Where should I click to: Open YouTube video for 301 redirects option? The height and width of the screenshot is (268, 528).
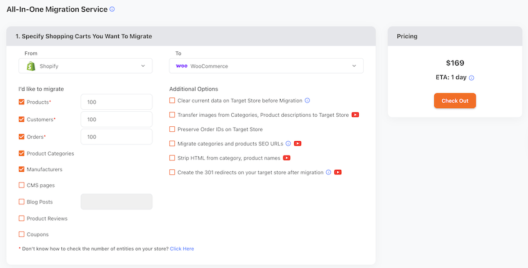pos(337,172)
